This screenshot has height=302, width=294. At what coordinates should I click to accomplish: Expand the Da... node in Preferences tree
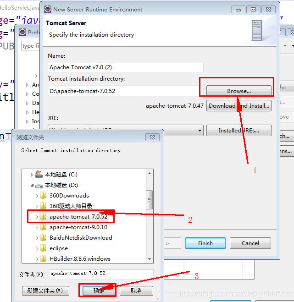pos(27,103)
